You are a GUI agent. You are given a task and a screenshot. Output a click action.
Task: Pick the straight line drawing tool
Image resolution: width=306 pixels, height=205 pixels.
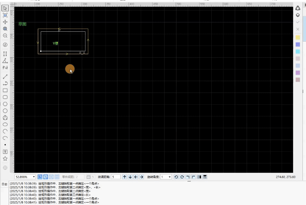point(5,77)
